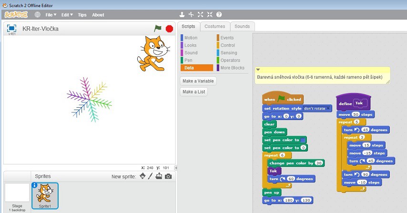Image resolution: width=407 pixels, height=213 pixels.
Task: Click the Make a List button
Action: 193,91
